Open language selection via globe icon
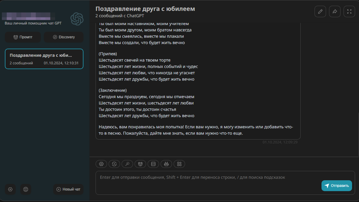359x202 pixels. pyautogui.click(x=25, y=189)
